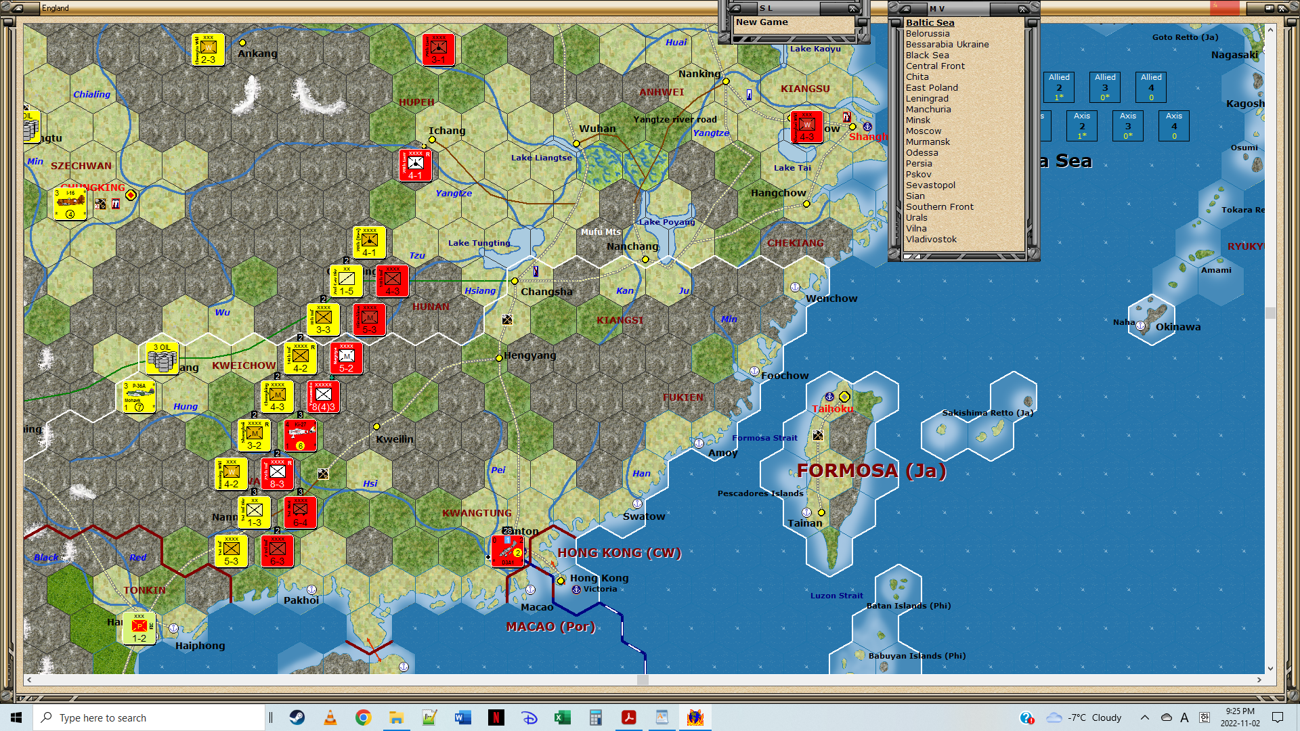Select the red 8-3 army unit
The image size is (1300, 731).
(x=277, y=474)
